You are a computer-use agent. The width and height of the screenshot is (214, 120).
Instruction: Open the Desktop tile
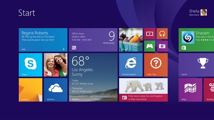pos(30,90)
